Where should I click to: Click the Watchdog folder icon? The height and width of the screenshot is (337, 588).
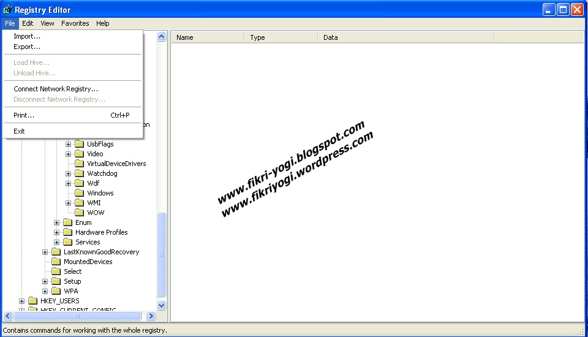click(x=79, y=173)
